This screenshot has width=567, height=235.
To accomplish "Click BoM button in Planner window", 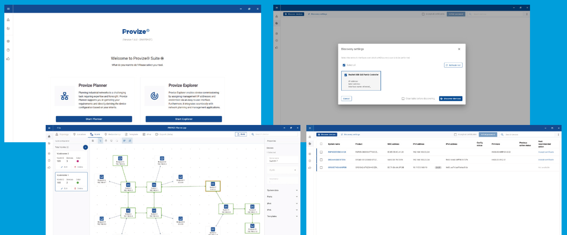I will [241, 134].
